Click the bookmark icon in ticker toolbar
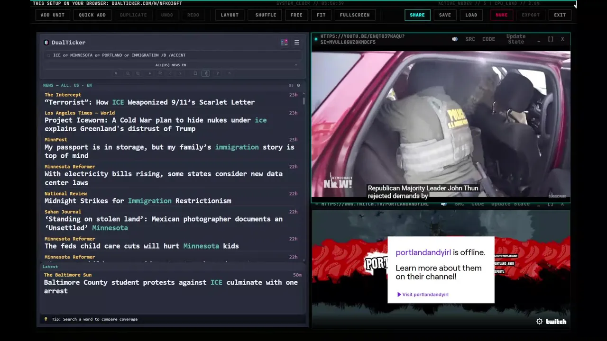 click(195, 73)
